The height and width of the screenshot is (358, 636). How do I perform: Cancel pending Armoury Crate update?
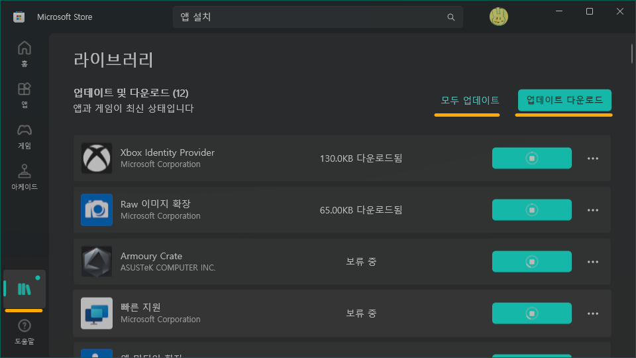531,262
